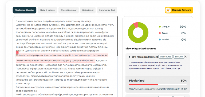Click the Exact legend entry

[x=163, y=33]
